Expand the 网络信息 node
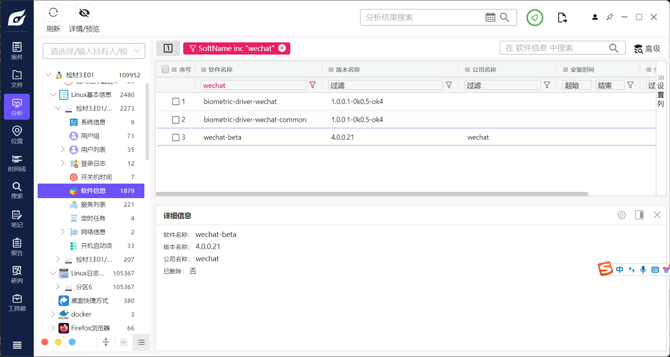This screenshot has width=670, height=357. [x=63, y=232]
